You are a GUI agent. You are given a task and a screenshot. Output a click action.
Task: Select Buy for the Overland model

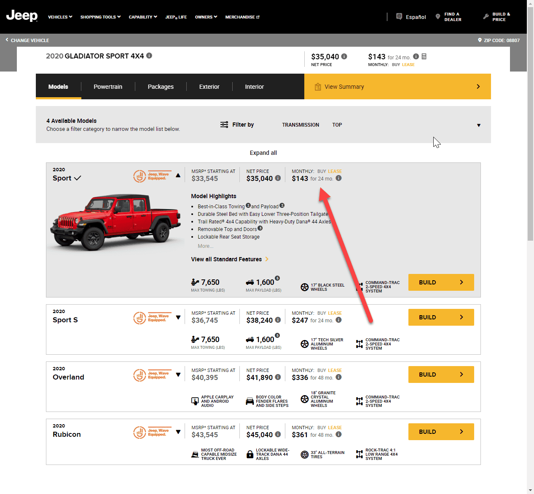[x=322, y=370]
